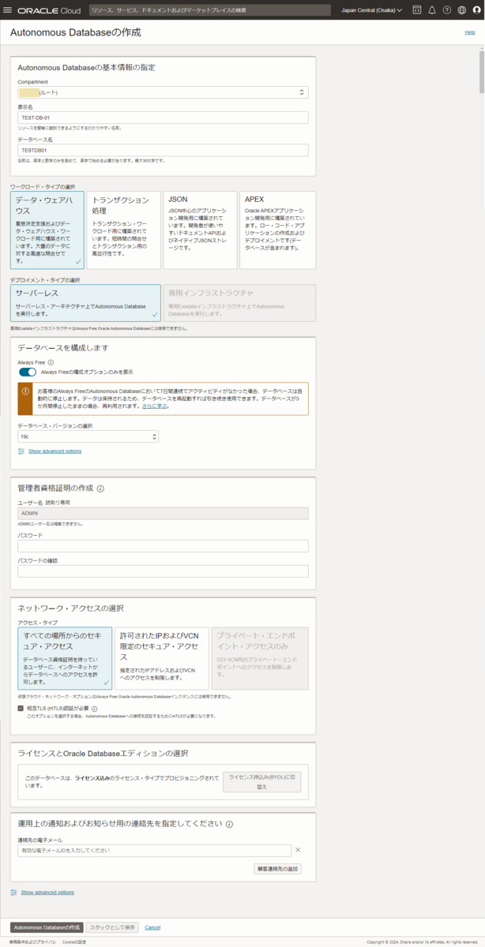Click the read-only ADMIN username field
The width and height of the screenshot is (485, 947).
click(163, 513)
